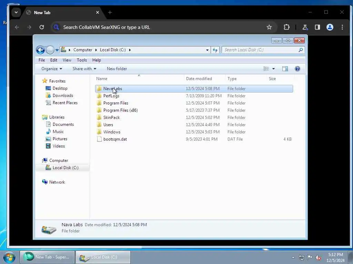Click the Explorer Back arrow button
This screenshot has width=353, height=264.
[41, 50]
